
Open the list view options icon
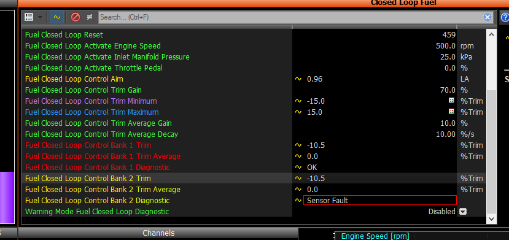pyautogui.click(x=29, y=17)
